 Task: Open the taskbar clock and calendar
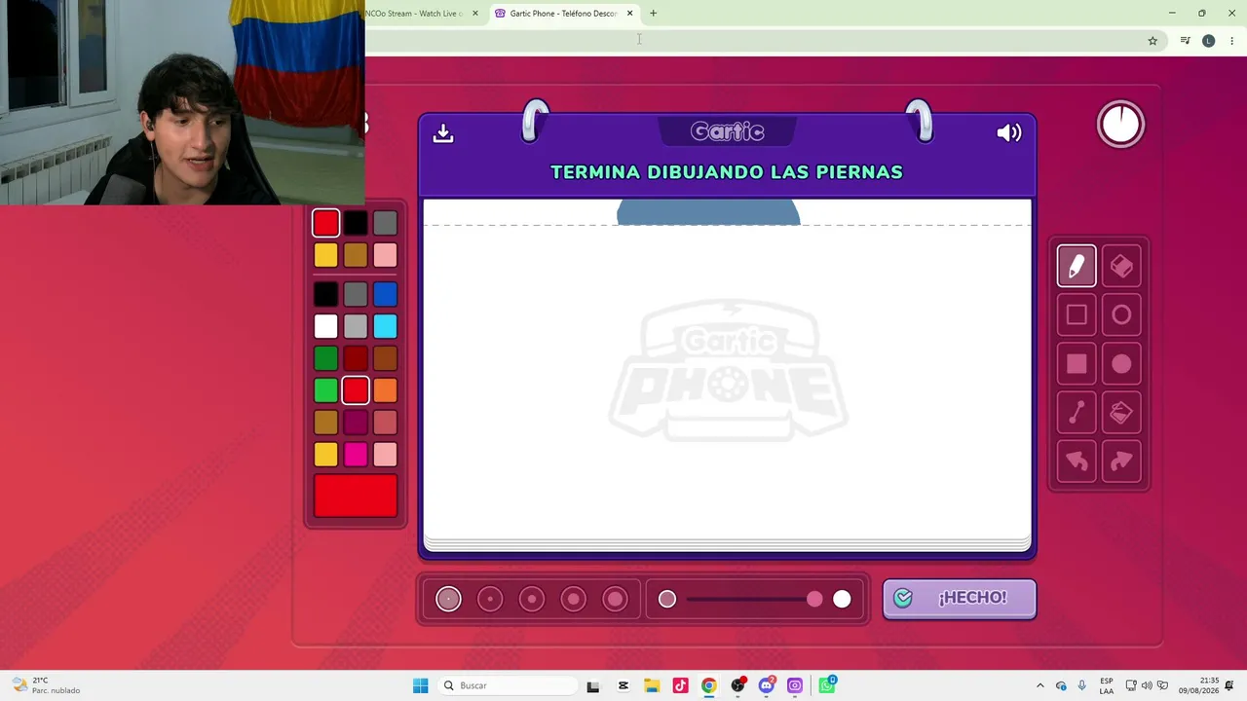[x=1198, y=685]
